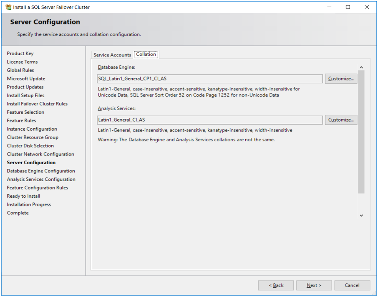378x296 pixels.
Task: Select Product Key step in sidebar
Action: 20,53
